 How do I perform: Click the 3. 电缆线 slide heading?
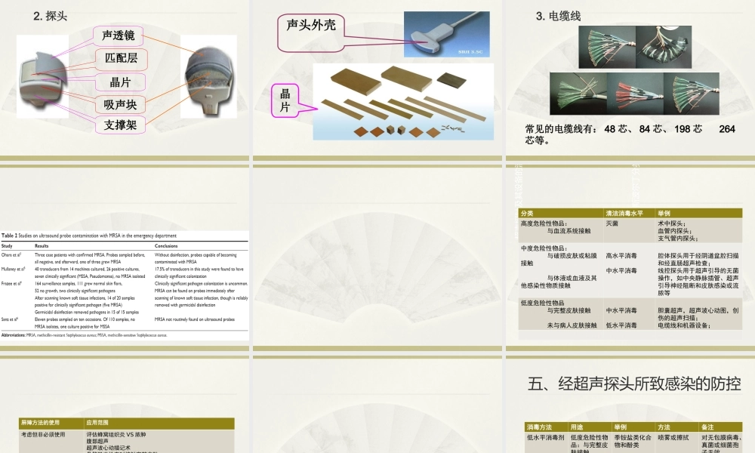558,16
